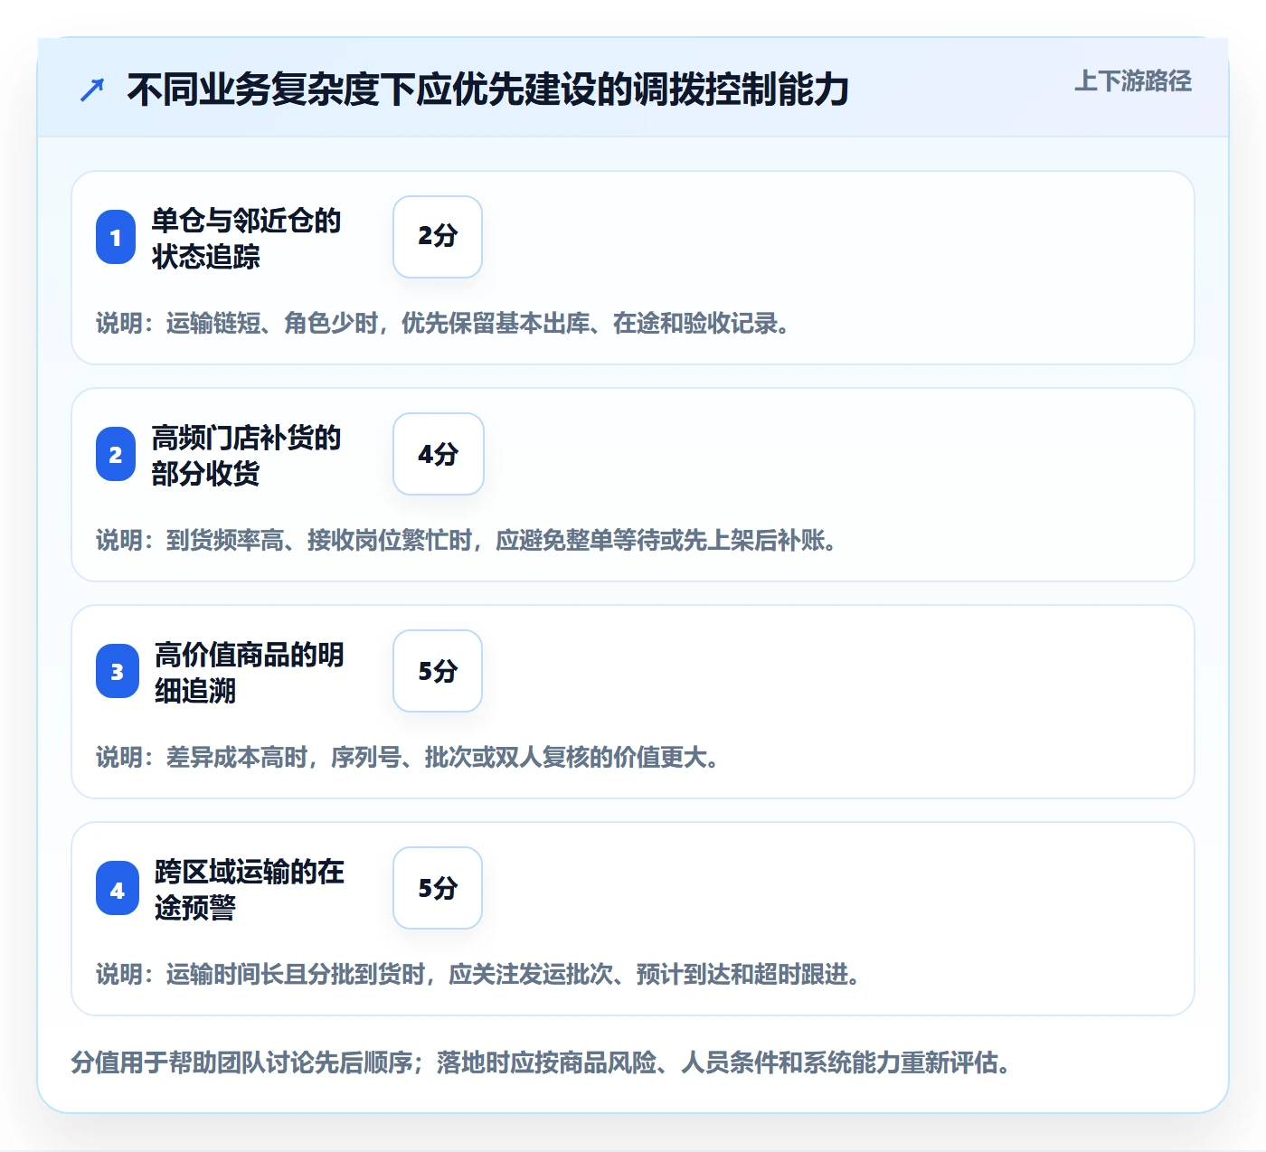The width and height of the screenshot is (1266, 1152).
Task: Select the 5分 score for 高价值商品的明细追溯
Action: [438, 671]
